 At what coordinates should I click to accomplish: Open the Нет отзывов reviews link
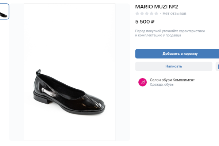(174, 14)
